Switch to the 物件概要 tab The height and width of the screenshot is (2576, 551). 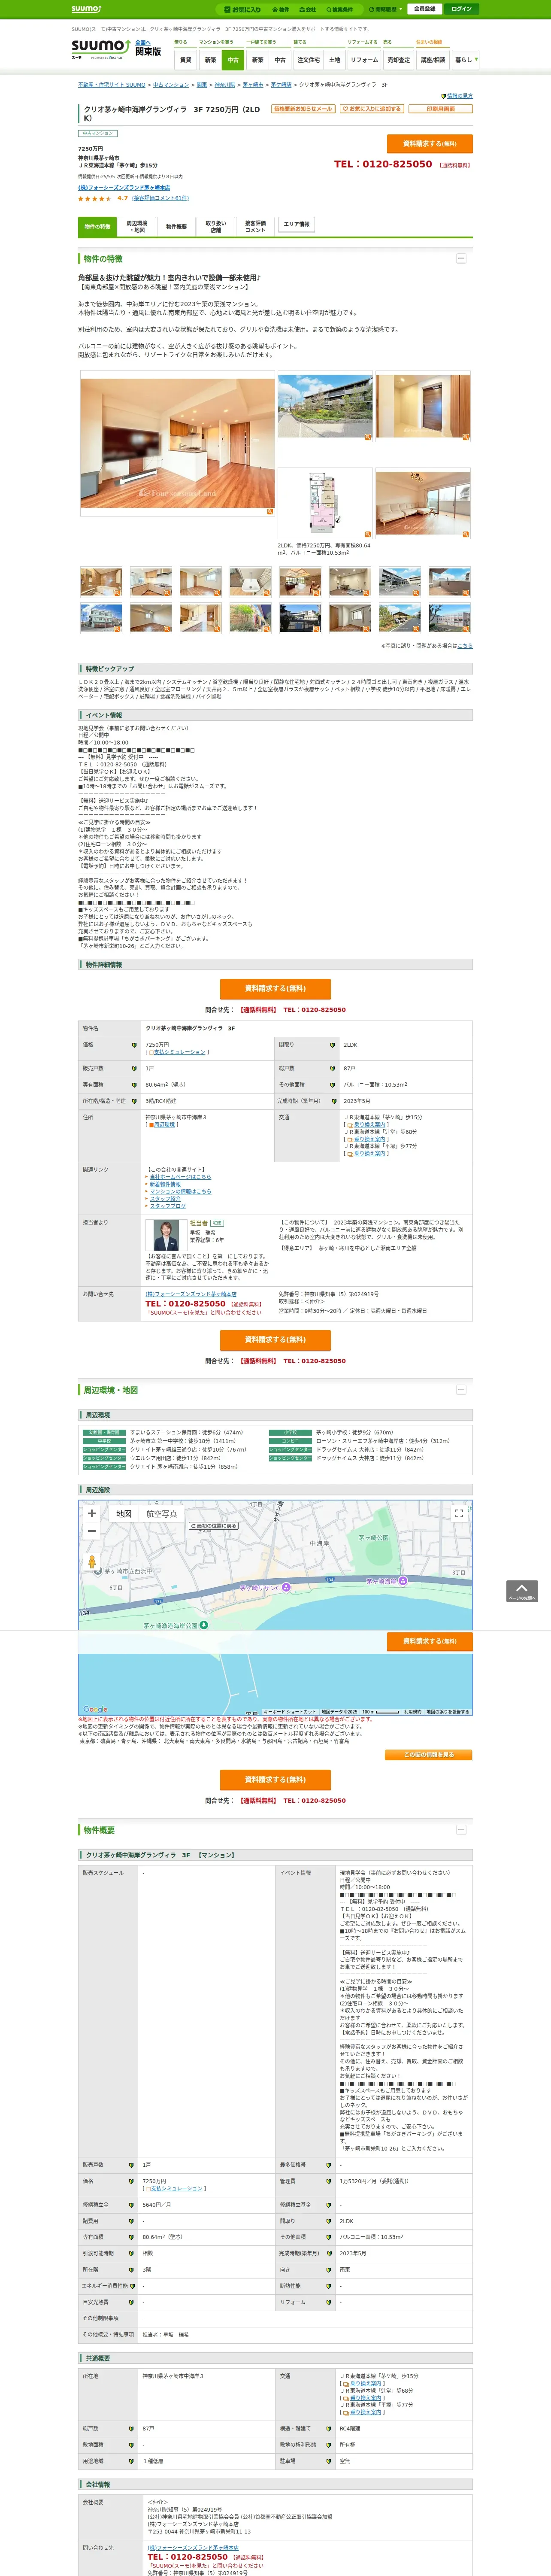(176, 227)
